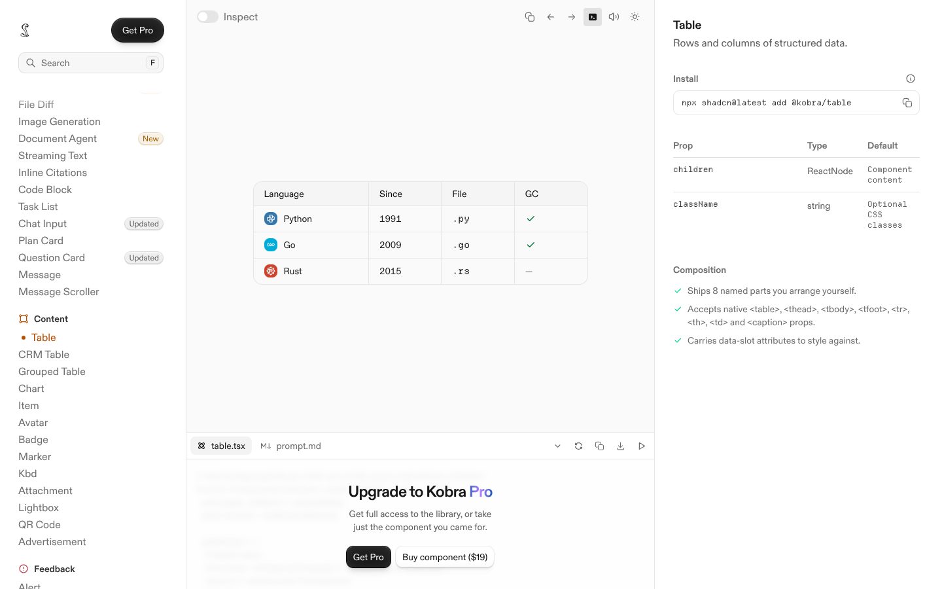
Task: Click the copy icon in top toolbar
Action: [x=530, y=17]
